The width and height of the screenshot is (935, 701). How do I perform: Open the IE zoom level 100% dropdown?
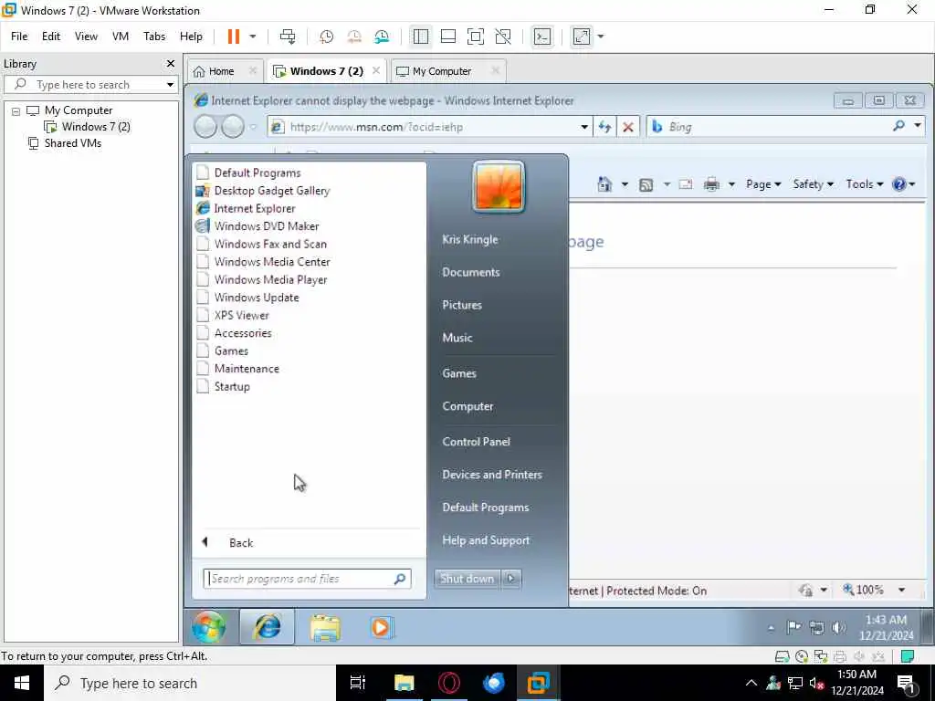[x=901, y=591]
